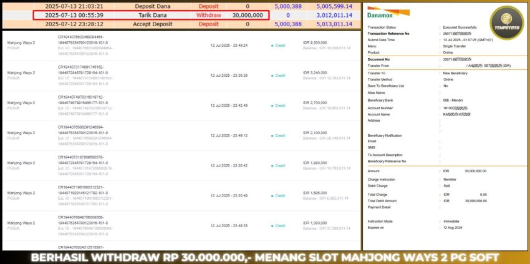Click the 3,012,011.14 balance value
Screen dimensions: 530x264
(x=332, y=14)
